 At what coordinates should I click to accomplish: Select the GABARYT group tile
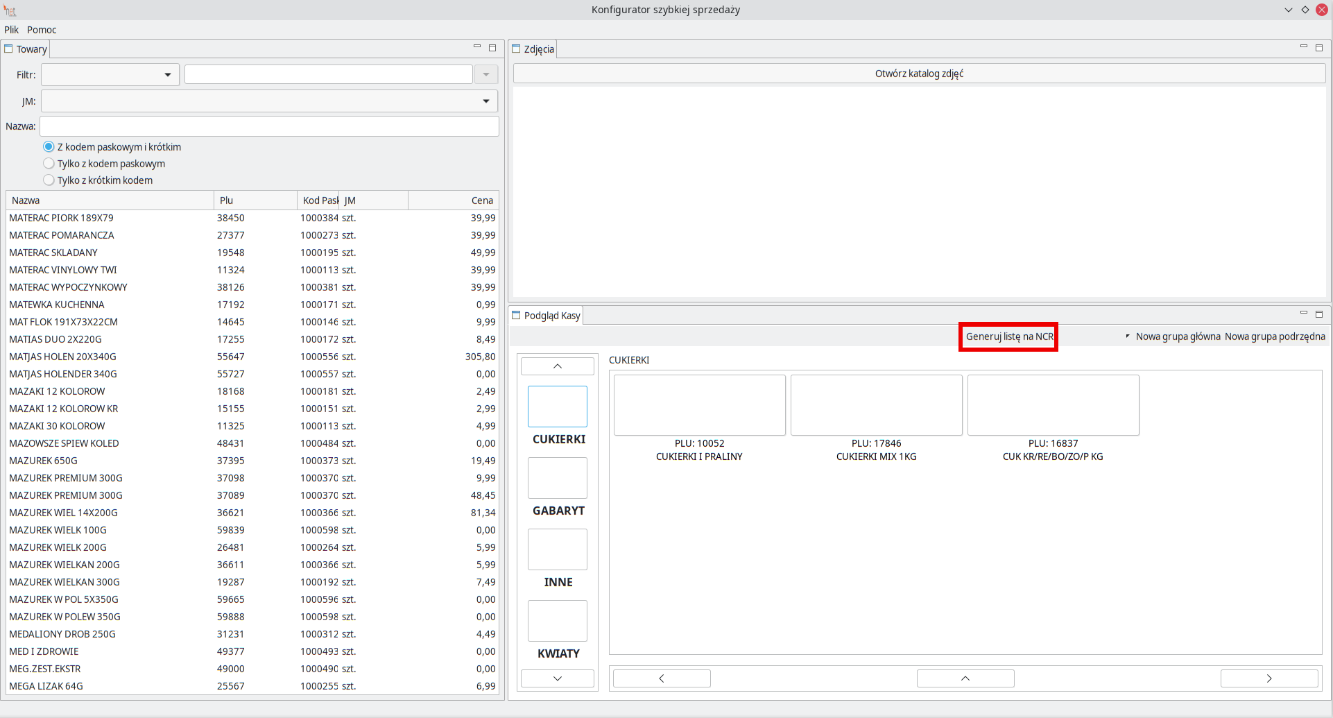(x=558, y=478)
